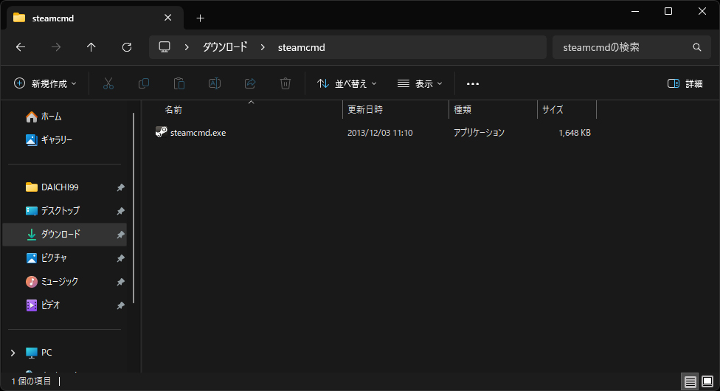This screenshot has height=391, width=720.
Task: Click the date 2013/12/03 11:10
Action: pos(380,133)
